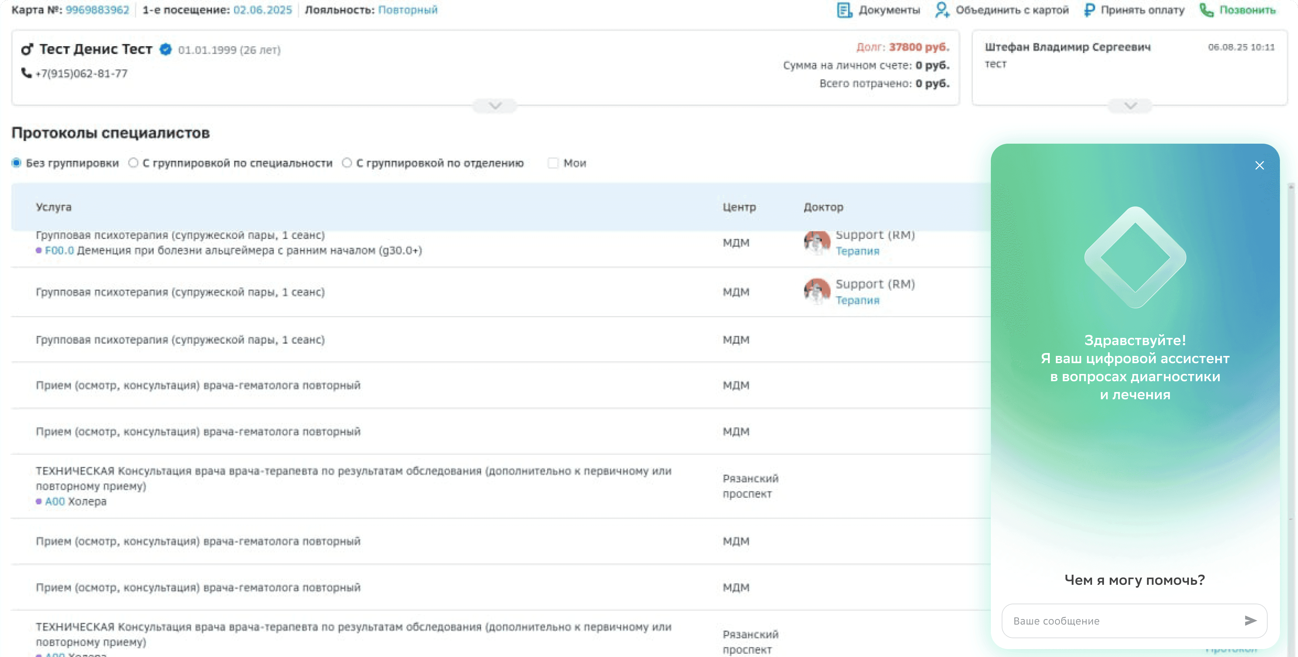Click the verified badge next to patient name
The width and height of the screenshot is (1298, 657).
coord(165,49)
